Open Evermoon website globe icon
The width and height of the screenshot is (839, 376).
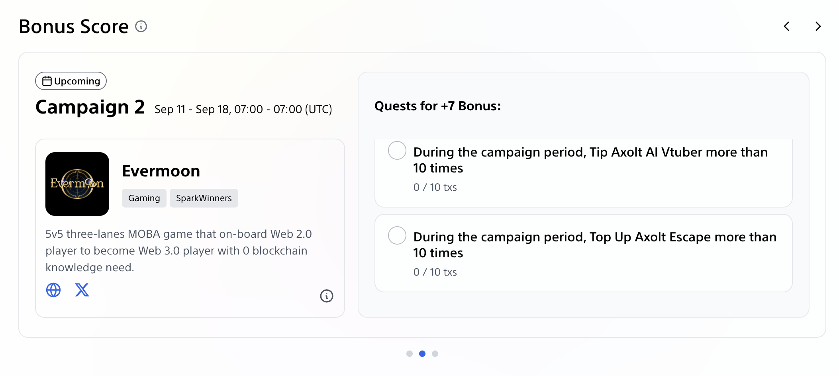pyautogui.click(x=53, y=290)
